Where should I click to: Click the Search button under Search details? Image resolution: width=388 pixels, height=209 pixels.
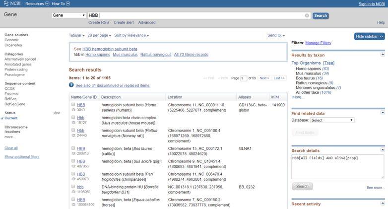click(x=302, y=187)
